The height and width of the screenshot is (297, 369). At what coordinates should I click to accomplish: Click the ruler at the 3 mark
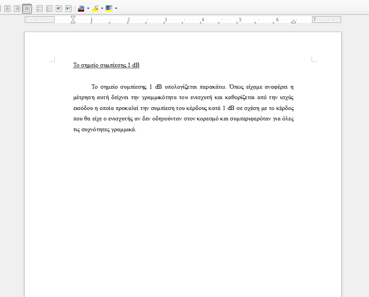point(166,19)
